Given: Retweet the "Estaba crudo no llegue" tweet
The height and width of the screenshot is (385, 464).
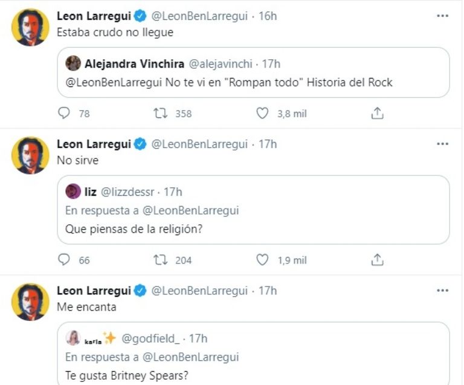Looking at the screenshot, I should point(160,113).
